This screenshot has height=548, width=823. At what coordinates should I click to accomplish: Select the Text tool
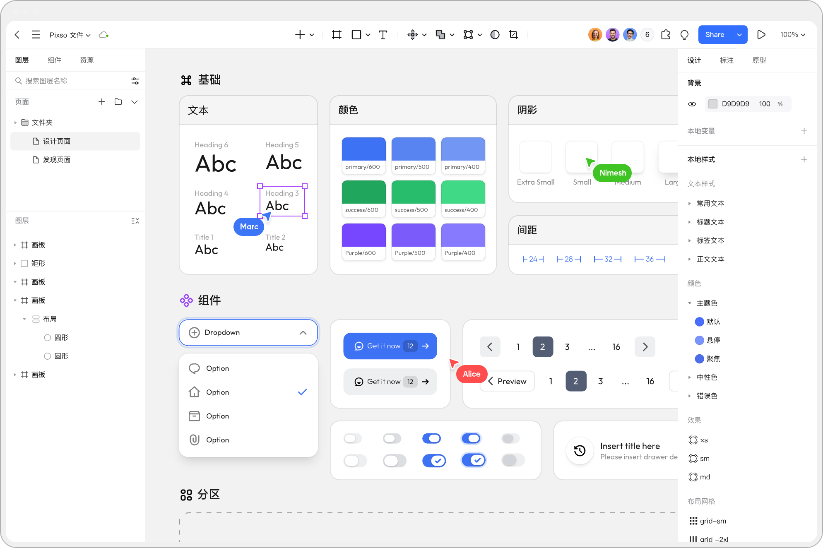pos(383,34)
